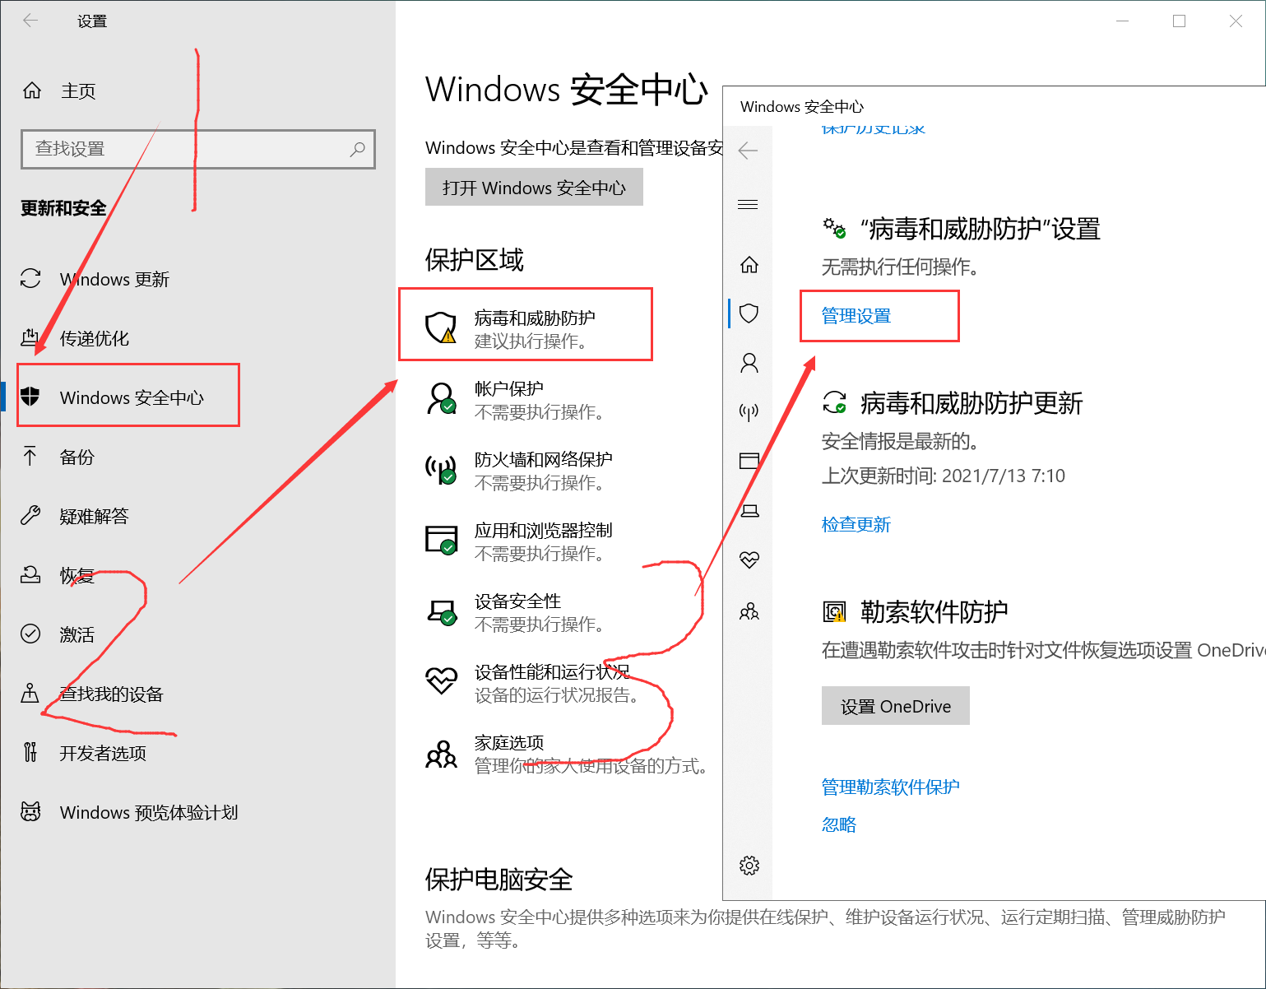Click the 传递优化 icon in sidebar

point(30,337)
